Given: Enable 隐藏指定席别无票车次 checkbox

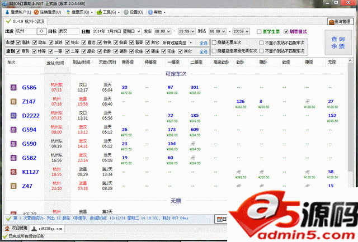Looking at the screenshot, I should (214, 51).
